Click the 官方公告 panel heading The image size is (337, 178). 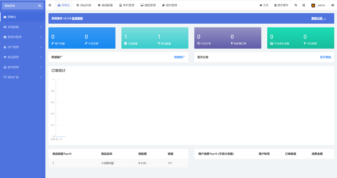(203, 57)
